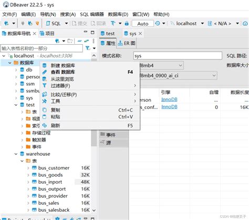The width and height of the screenshot is (249, 220).
Task: Open the New Connection toolbar icon
Action: coord(6,23)
